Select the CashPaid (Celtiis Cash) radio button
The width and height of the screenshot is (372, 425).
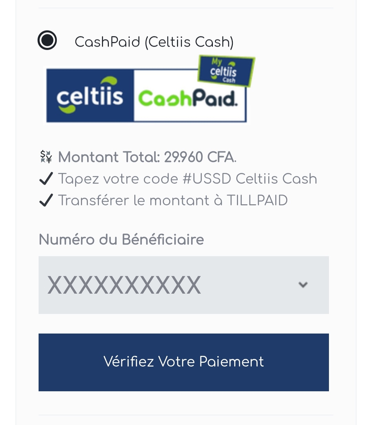pos(47,40)
